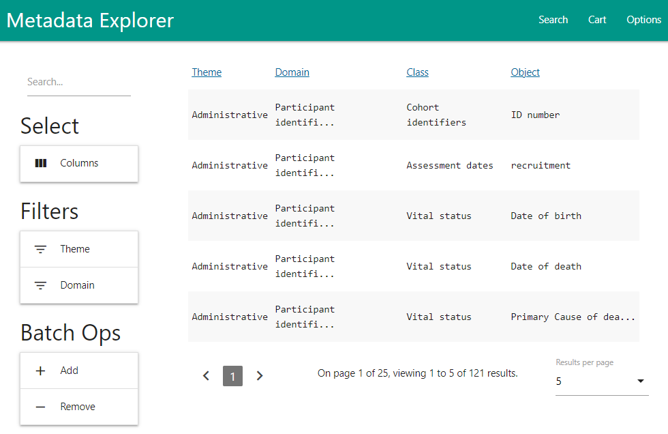The width and height of the screenshot is (668, 434).
Task: Click the Columns grid icon
Action: tap(41, 163)
